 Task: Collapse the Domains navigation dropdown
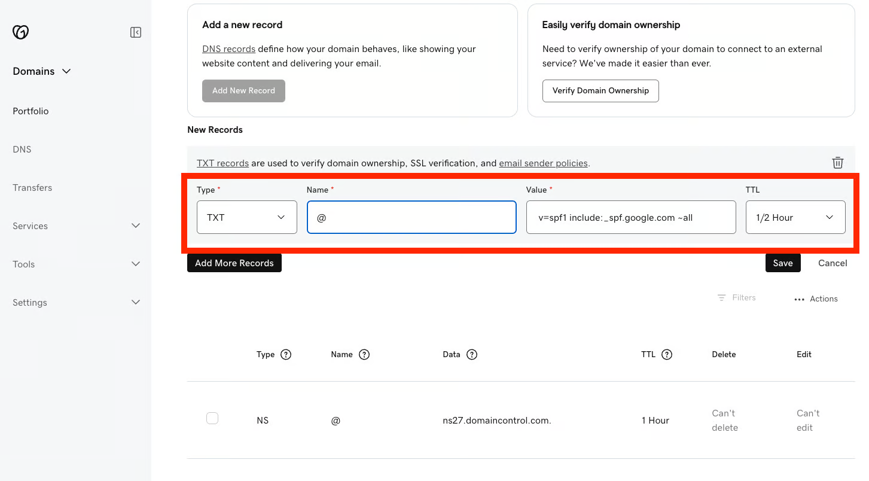coord(66,71)
